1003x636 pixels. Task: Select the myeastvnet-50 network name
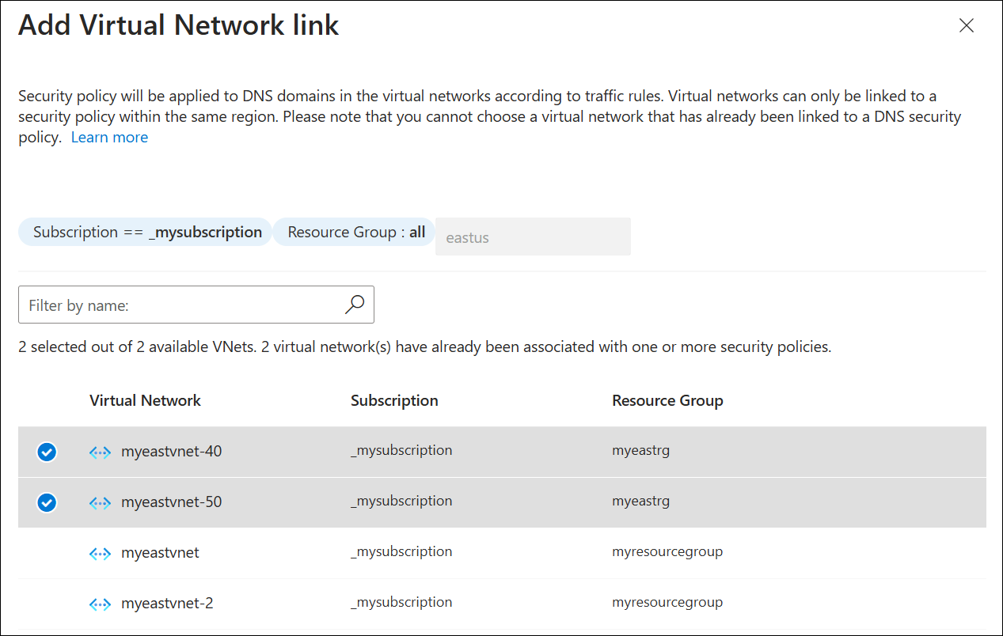pyautogui.click(x=171, y=502)
